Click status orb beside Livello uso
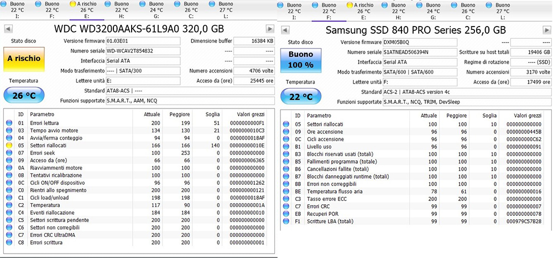The image size is (553, 258). 286,147
